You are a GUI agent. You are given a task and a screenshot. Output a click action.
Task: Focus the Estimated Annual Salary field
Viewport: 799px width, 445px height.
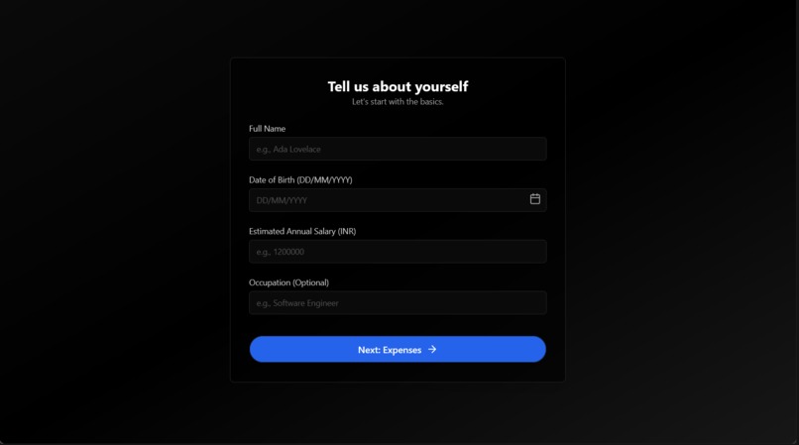pos(398,252)
